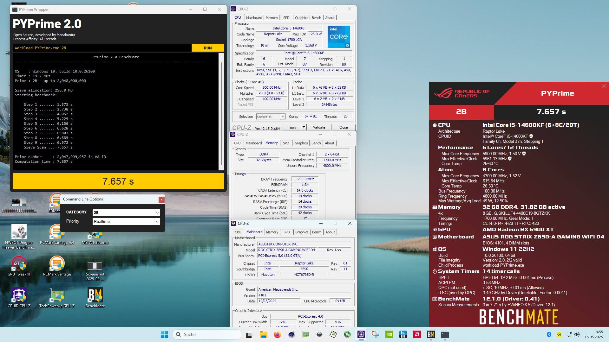Open the Priority dropdown showing Realtime
The height and width of the screenshot is (342, 609).
pyautogui.click(x=126, y=222)
